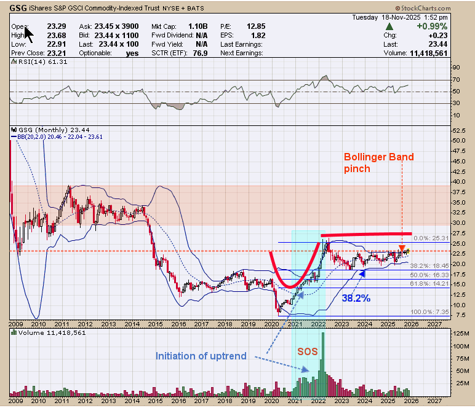Viewport: 475px width, 408px height.
Task: Click the bar icon beside the Volume panel label
Action: click(14, 332)
